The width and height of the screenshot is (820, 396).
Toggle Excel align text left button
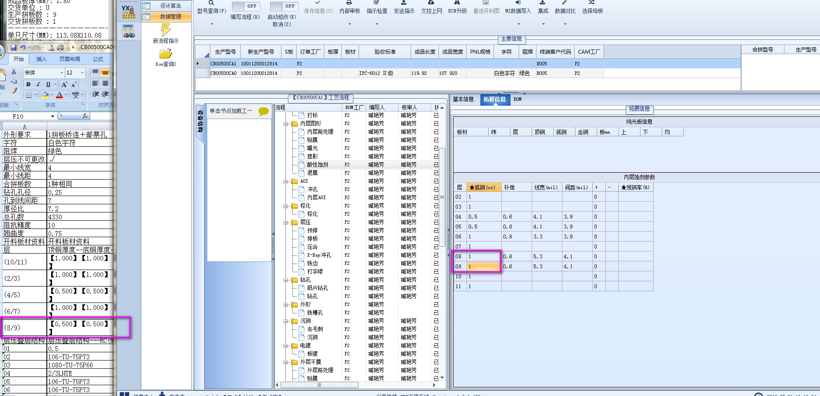(95, 84)
